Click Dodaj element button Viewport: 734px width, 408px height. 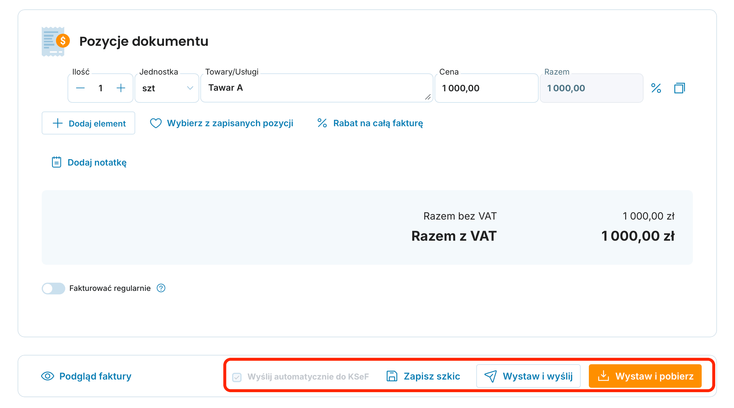[88, 123]
